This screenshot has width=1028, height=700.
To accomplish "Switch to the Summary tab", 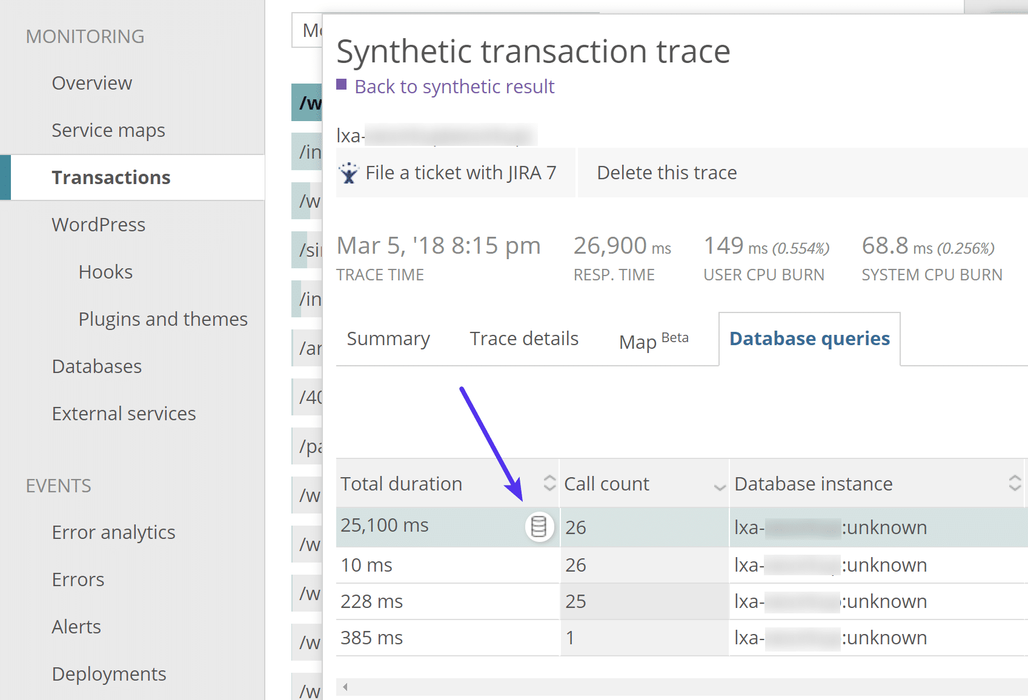I will pyautogui.click(x=388, y=338).
